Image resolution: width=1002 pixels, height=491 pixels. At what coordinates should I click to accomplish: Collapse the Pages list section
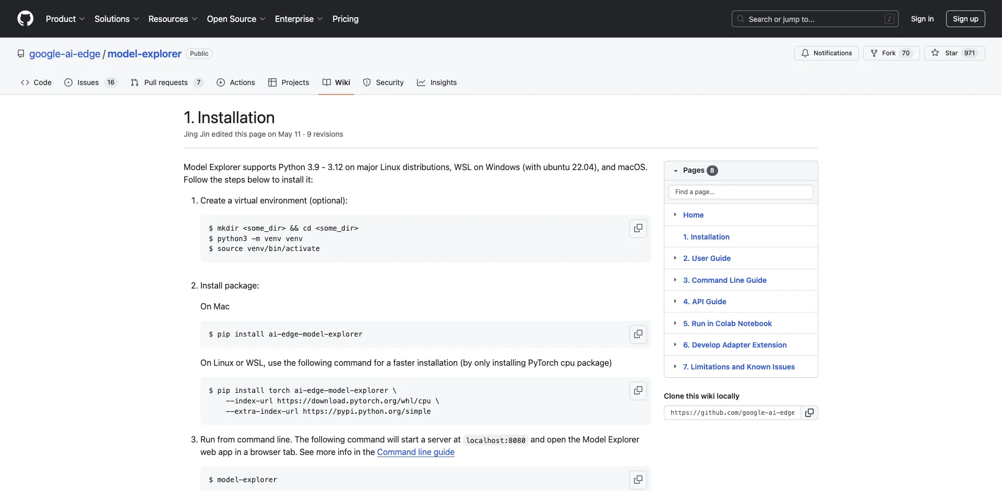coord(676,171)
